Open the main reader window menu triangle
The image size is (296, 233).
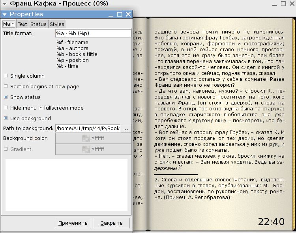click(x=5, y=4)
